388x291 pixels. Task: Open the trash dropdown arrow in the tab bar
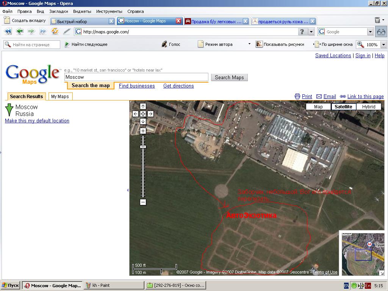point(383,20)
